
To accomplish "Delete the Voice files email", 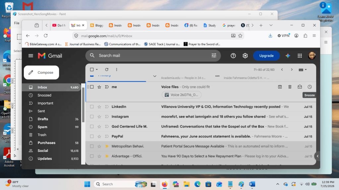I will [x=290, y=87].
